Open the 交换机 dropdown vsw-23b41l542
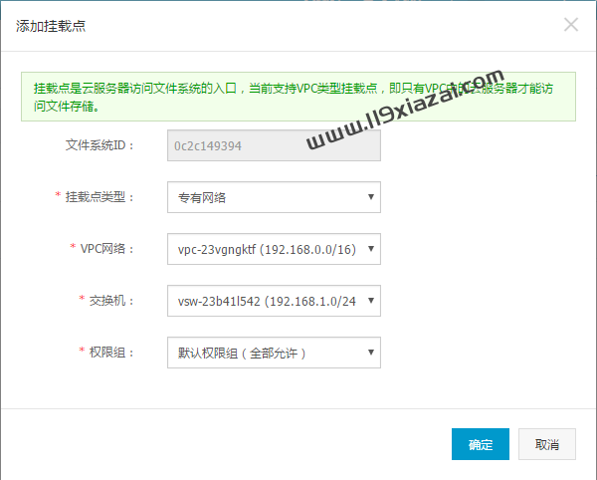597x480 pixels. pos(274,301)
